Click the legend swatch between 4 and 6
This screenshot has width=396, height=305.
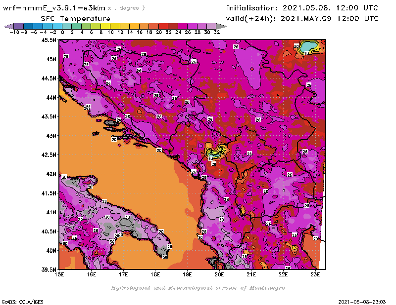pyautogui.click(x=86, y=26)
